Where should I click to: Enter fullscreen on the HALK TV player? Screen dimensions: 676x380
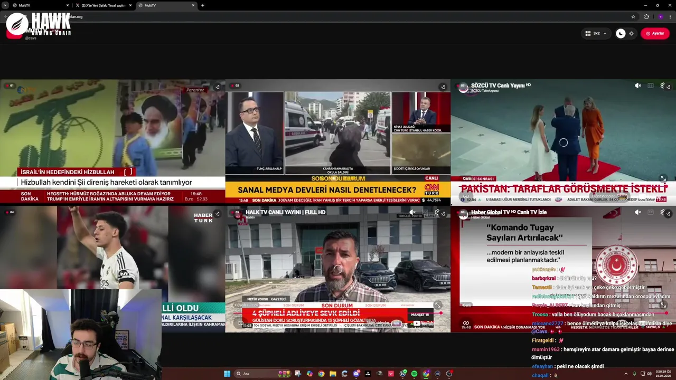point(438,305)
